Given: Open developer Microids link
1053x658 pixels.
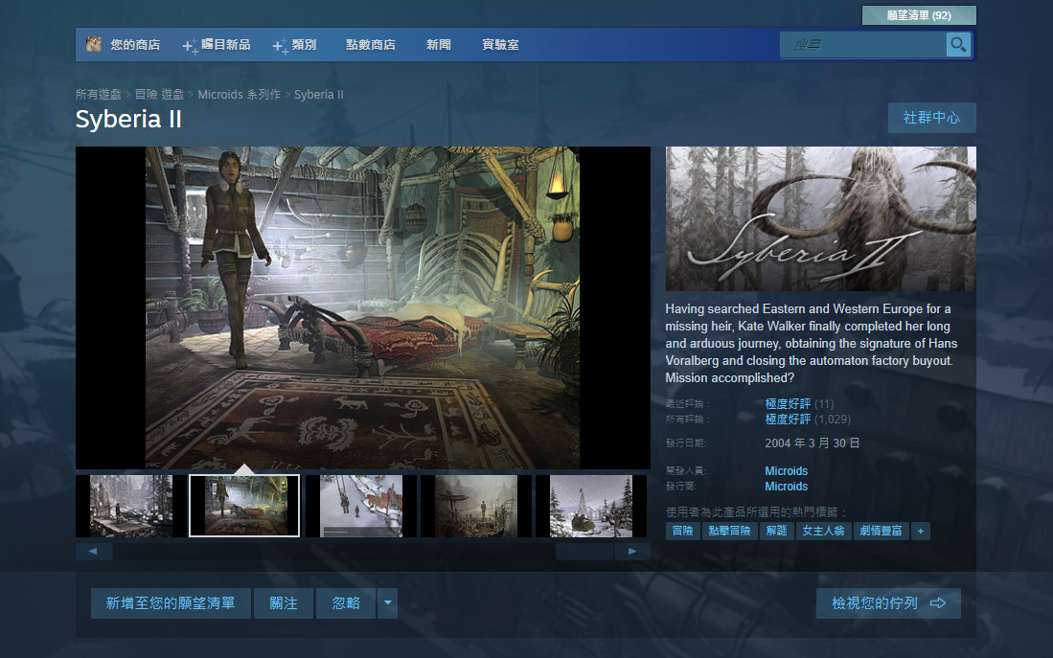Looking at the screenshot, I should coord(786,470).
